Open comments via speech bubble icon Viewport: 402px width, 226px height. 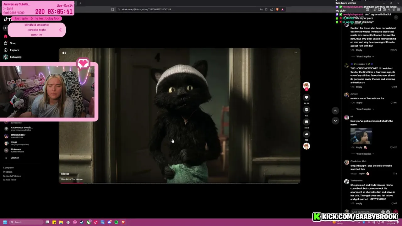(307, 110)
